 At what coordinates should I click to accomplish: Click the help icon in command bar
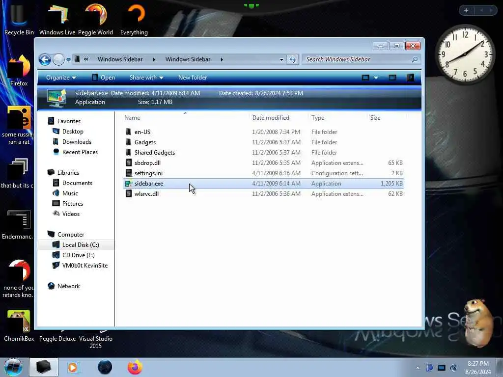(x=410, y=78)
